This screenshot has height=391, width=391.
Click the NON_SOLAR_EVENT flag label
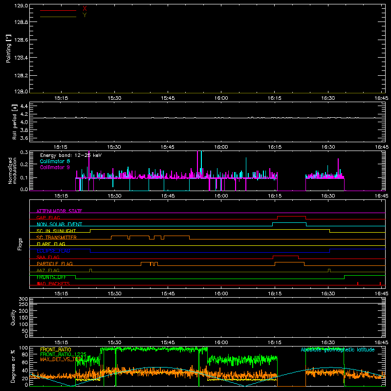click(x=59, y=224)
